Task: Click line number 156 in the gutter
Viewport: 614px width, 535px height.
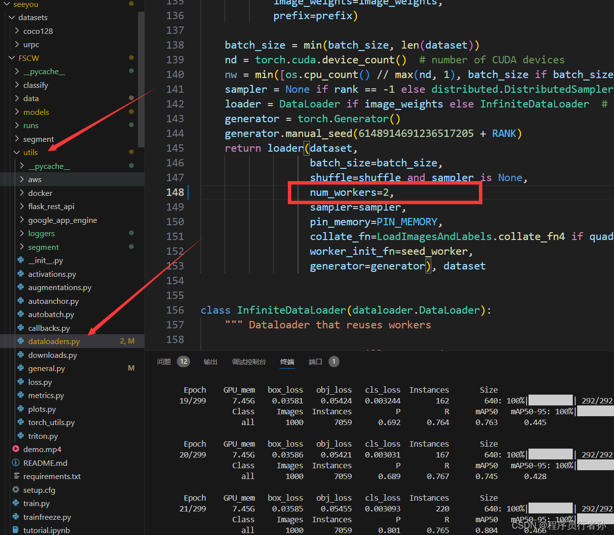Action: tap(175, 310)
